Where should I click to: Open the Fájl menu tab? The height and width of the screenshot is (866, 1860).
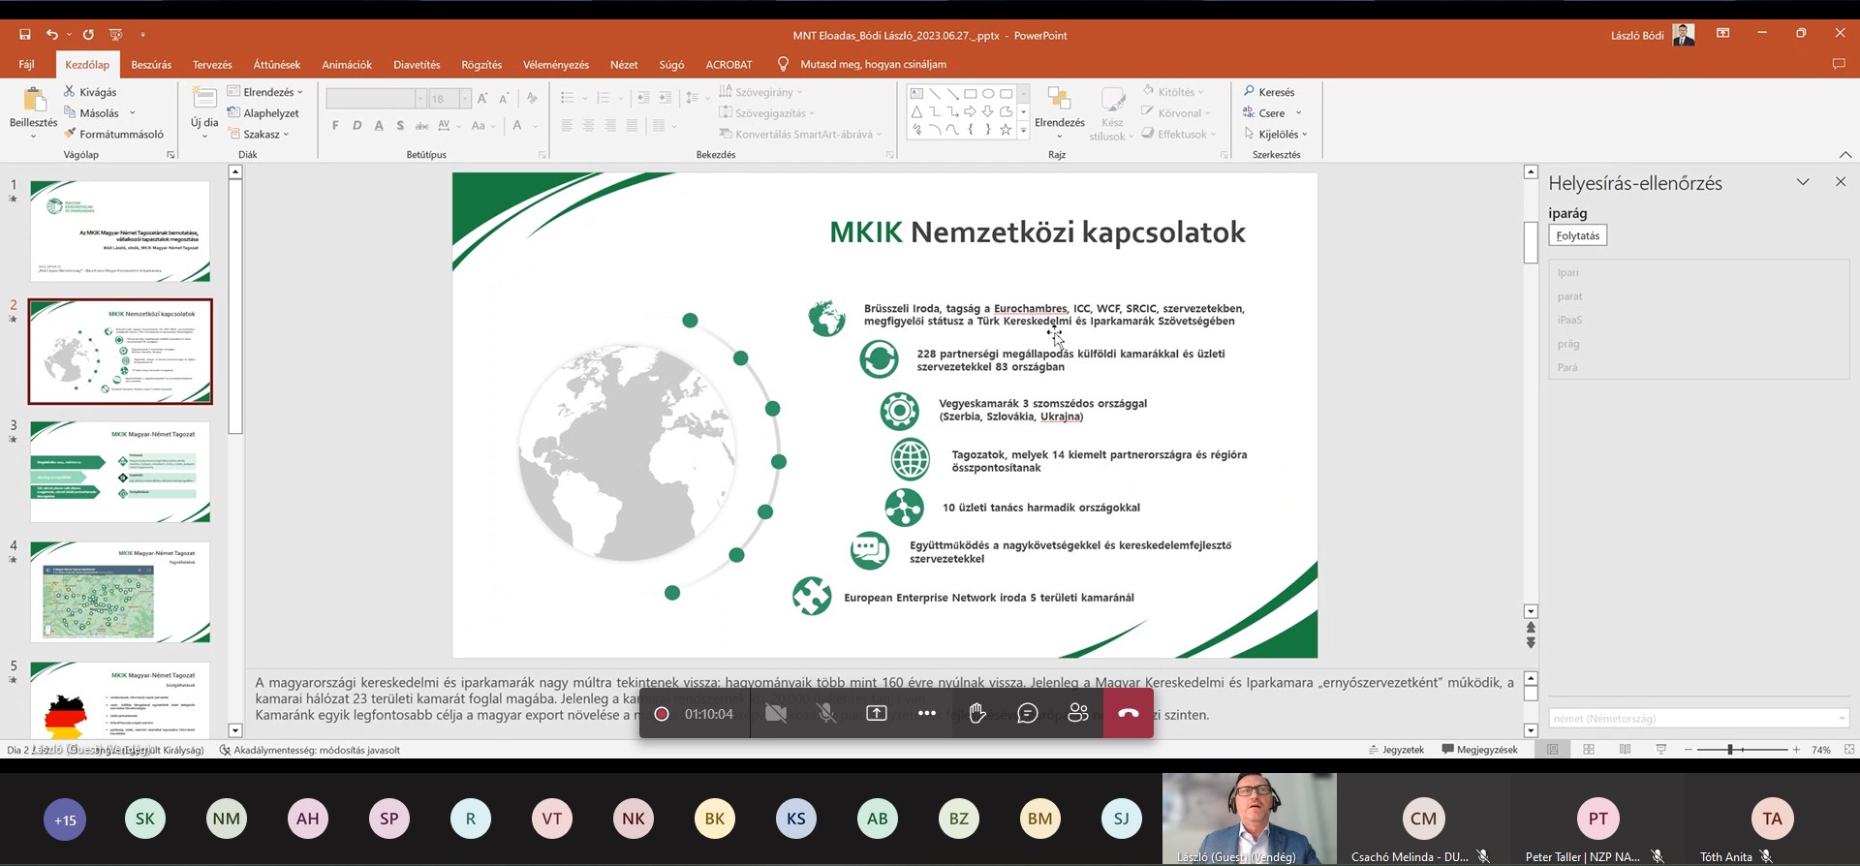click(x=26, y=65)
